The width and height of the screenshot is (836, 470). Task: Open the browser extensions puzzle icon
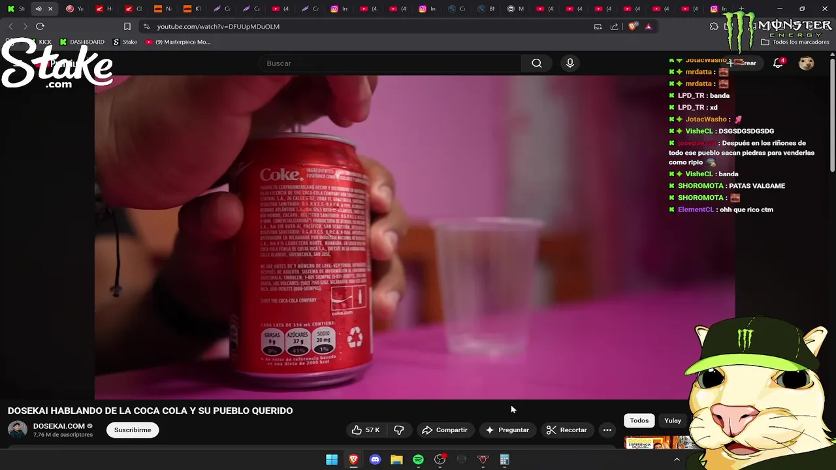coord(714,27)
